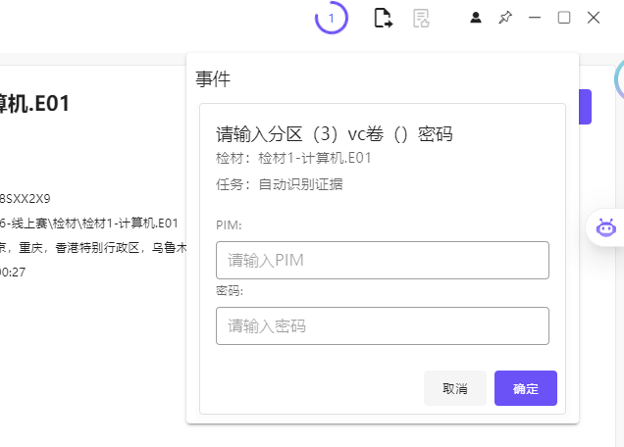624x447 pixels.
Task: Click the 检材1-计算机.E01 evidence label in dialog
Action: click(x=314, y=158)
